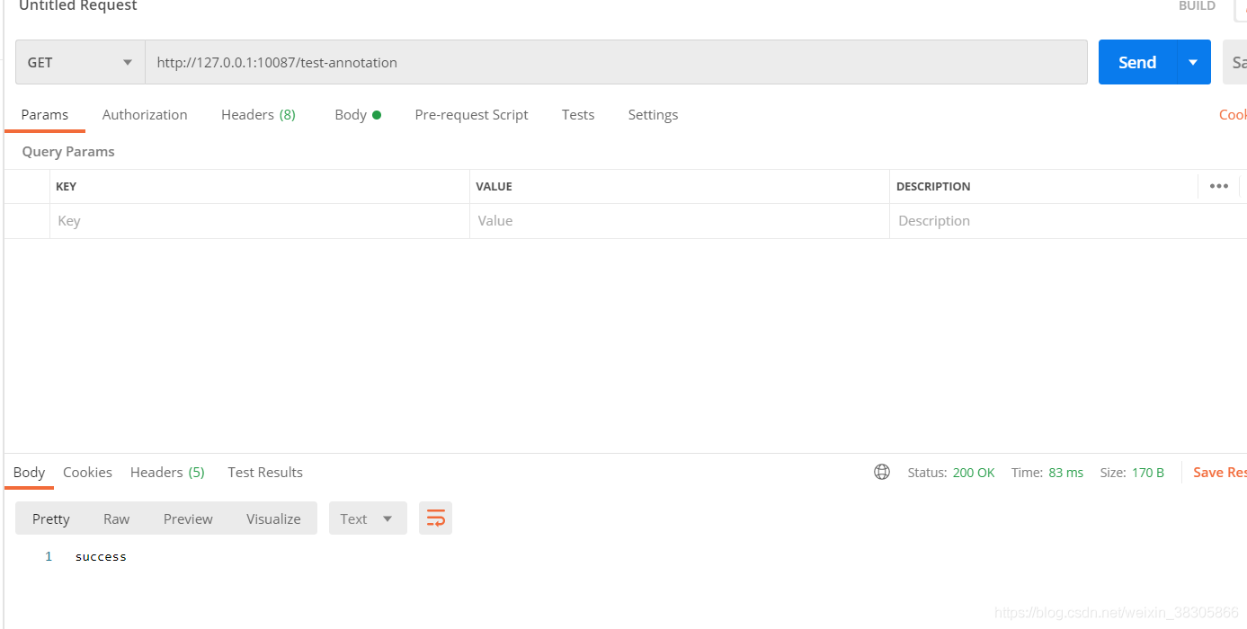Open the request Headers (8) tab
The image size is (1247, 629).
tap(258, 114)
